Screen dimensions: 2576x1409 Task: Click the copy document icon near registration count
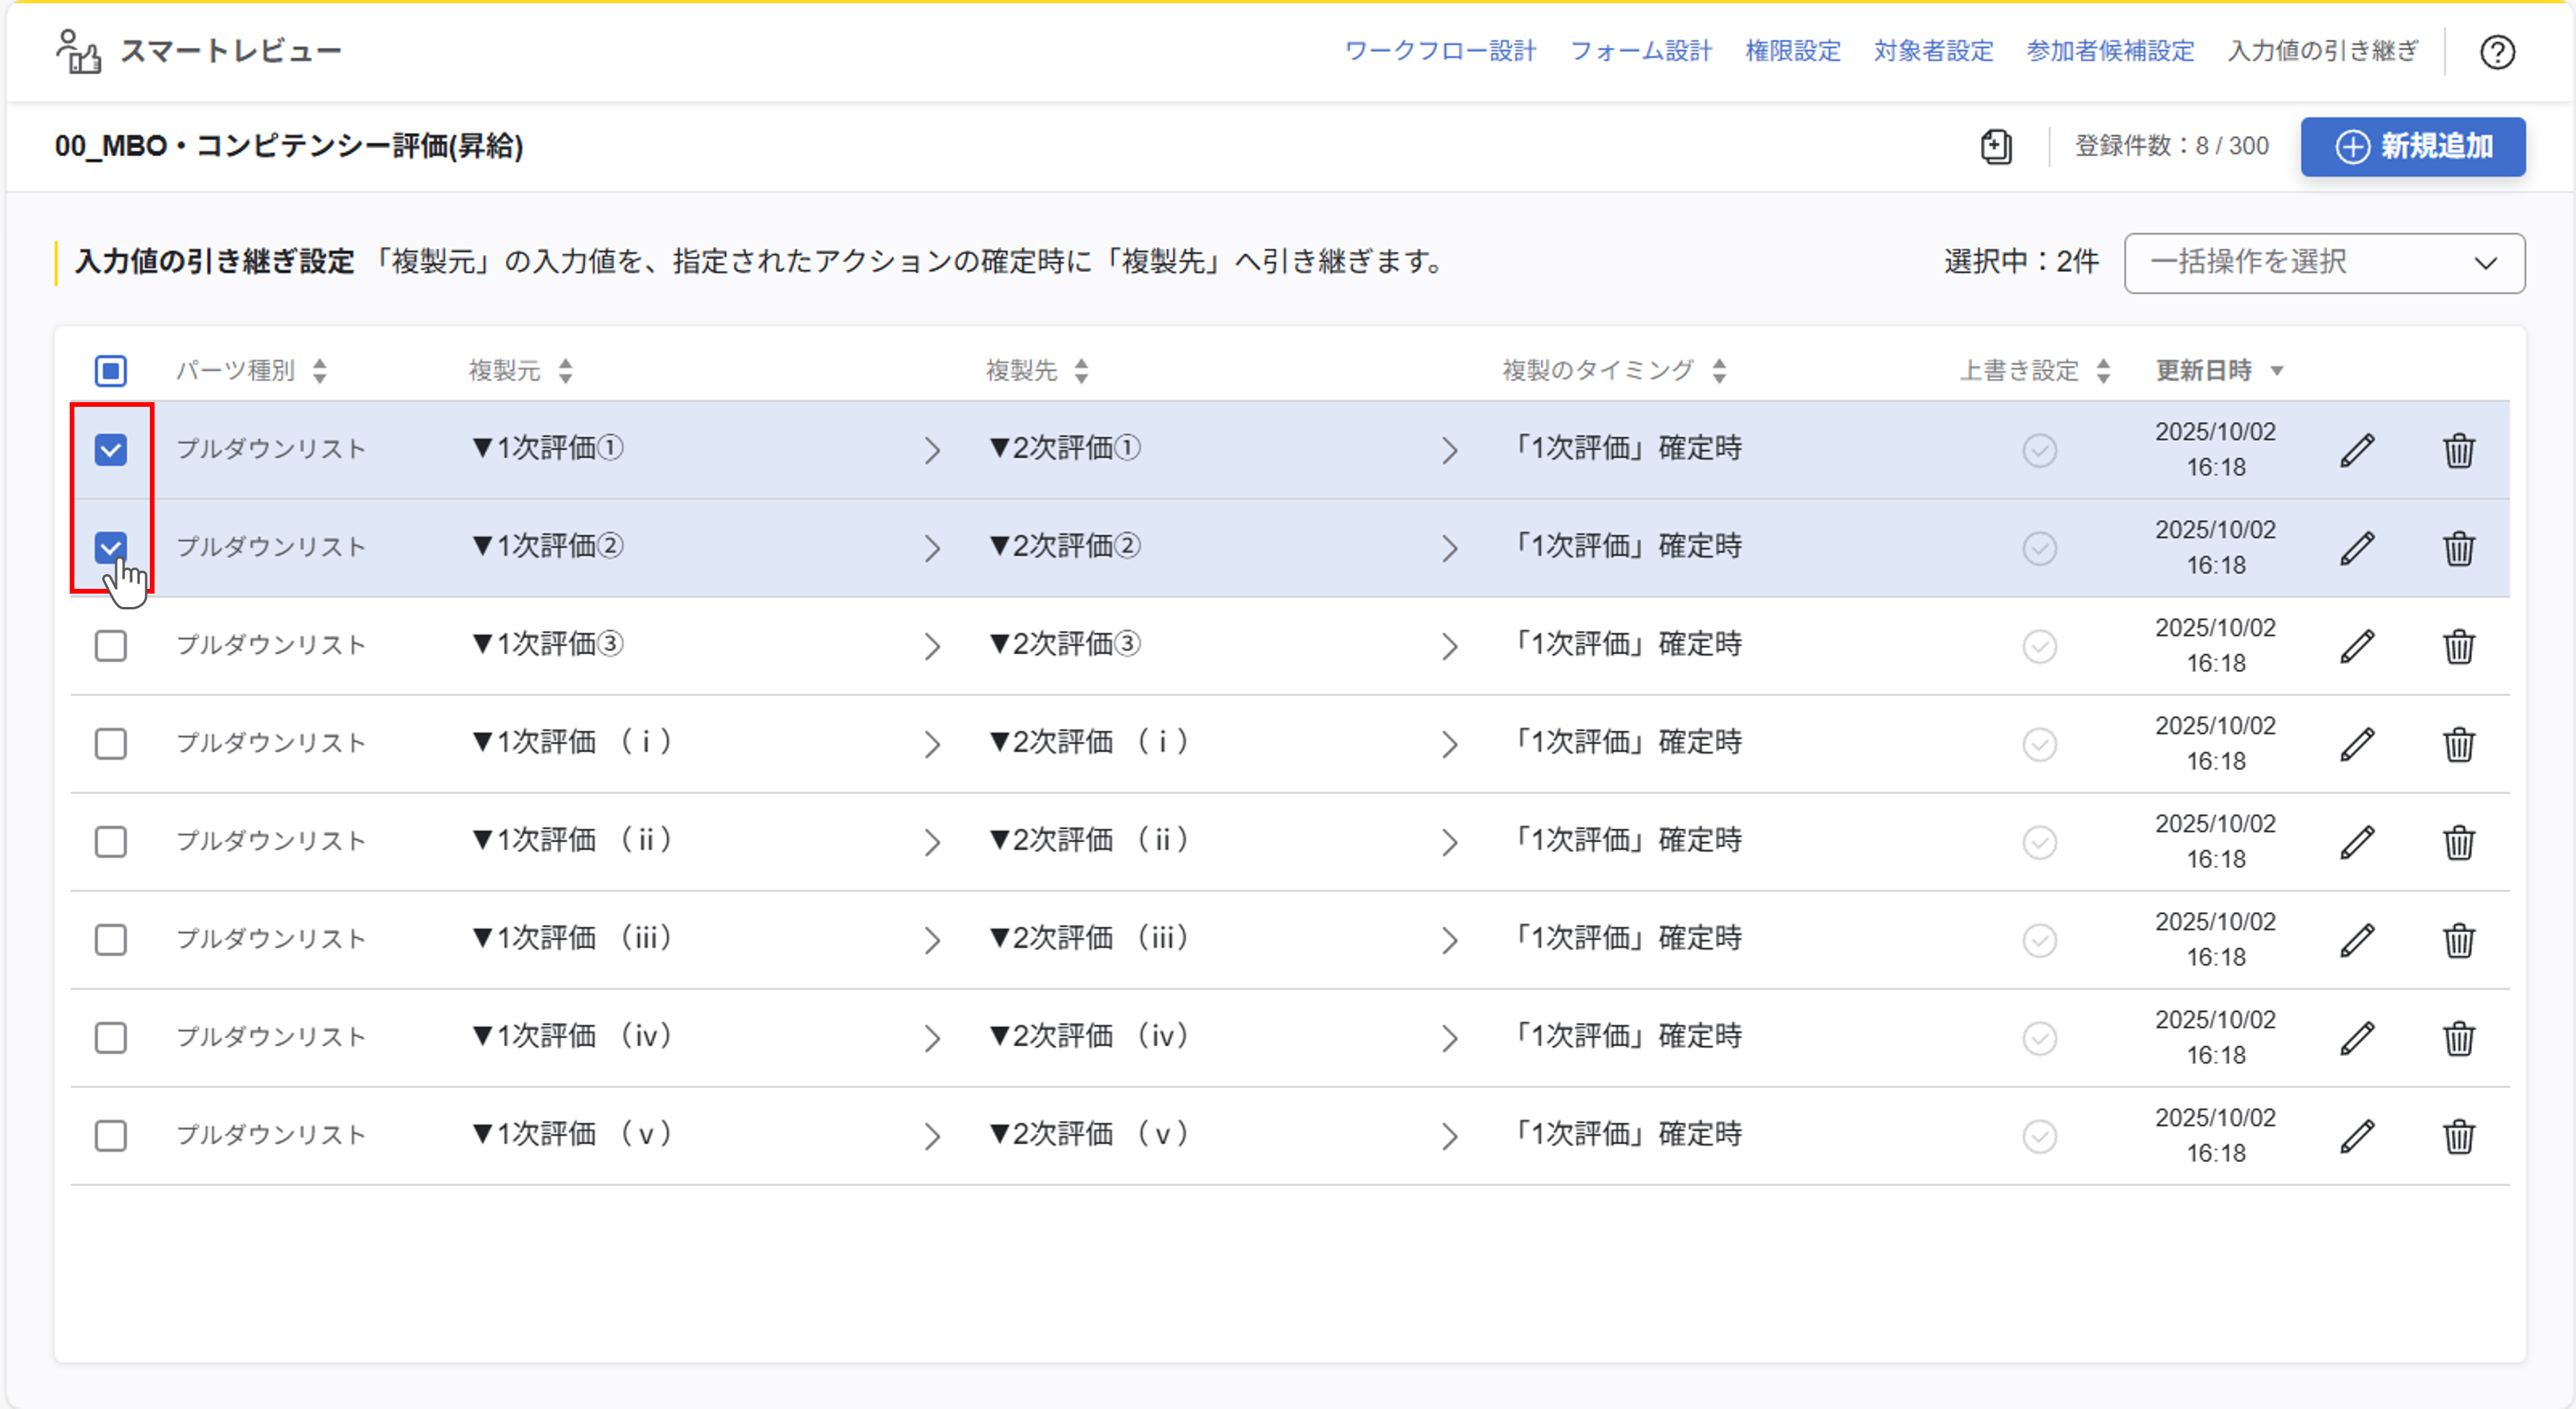(x=1996, y=147)
